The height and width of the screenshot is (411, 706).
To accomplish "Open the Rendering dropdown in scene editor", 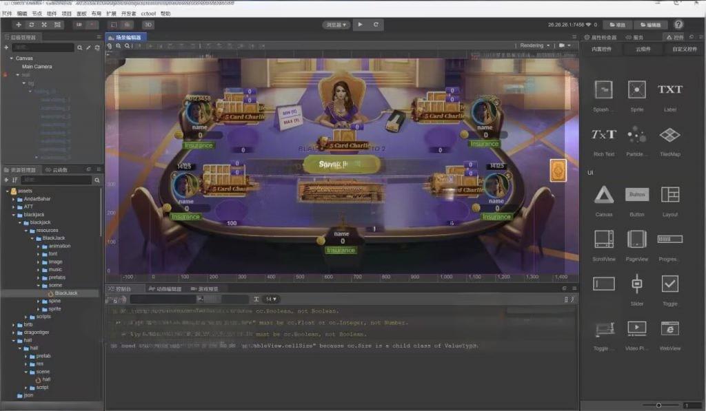I will coord(534,45).
